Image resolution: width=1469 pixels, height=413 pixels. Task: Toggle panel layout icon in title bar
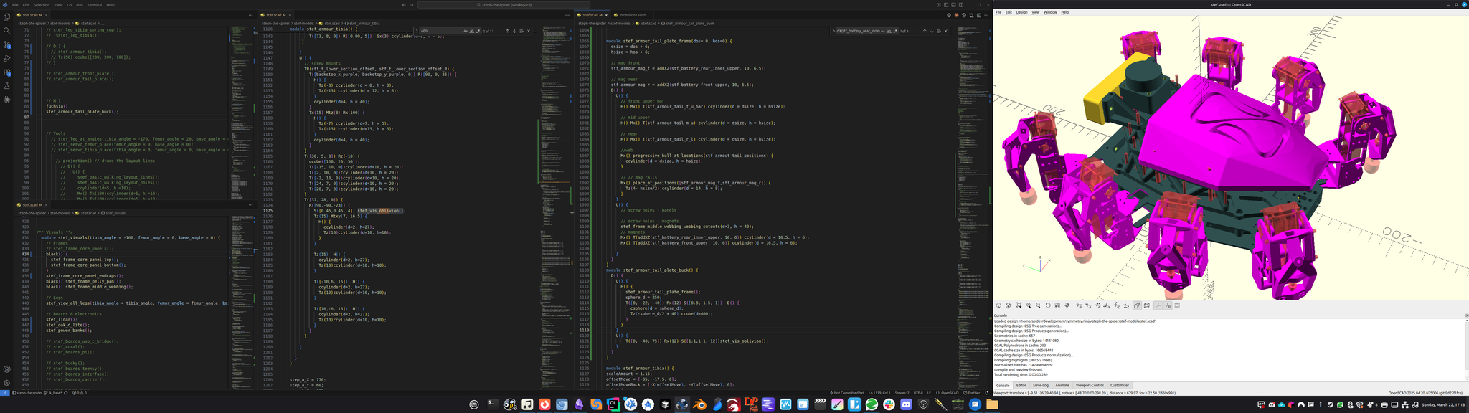(x=953, y=5)
